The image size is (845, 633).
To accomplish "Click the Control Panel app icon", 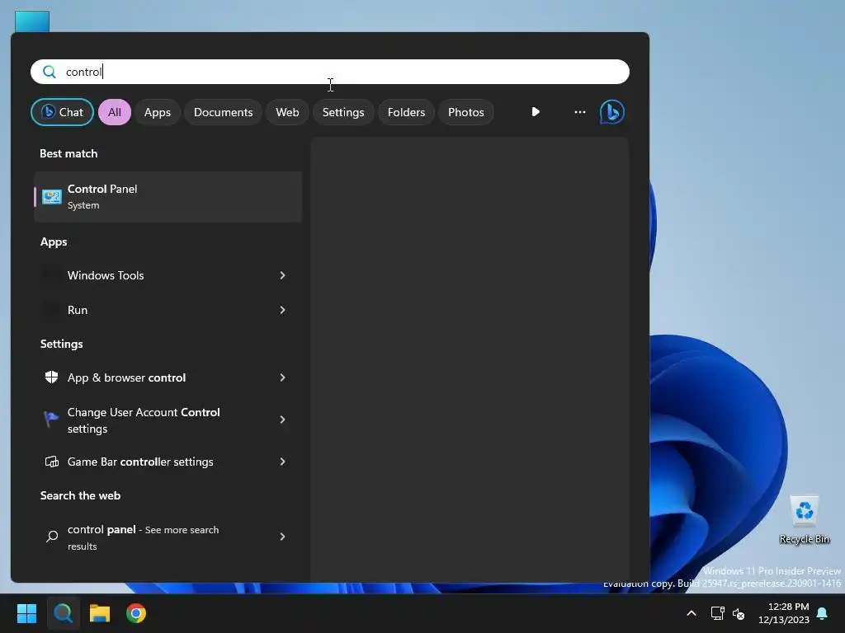I will tap(52, 197).
